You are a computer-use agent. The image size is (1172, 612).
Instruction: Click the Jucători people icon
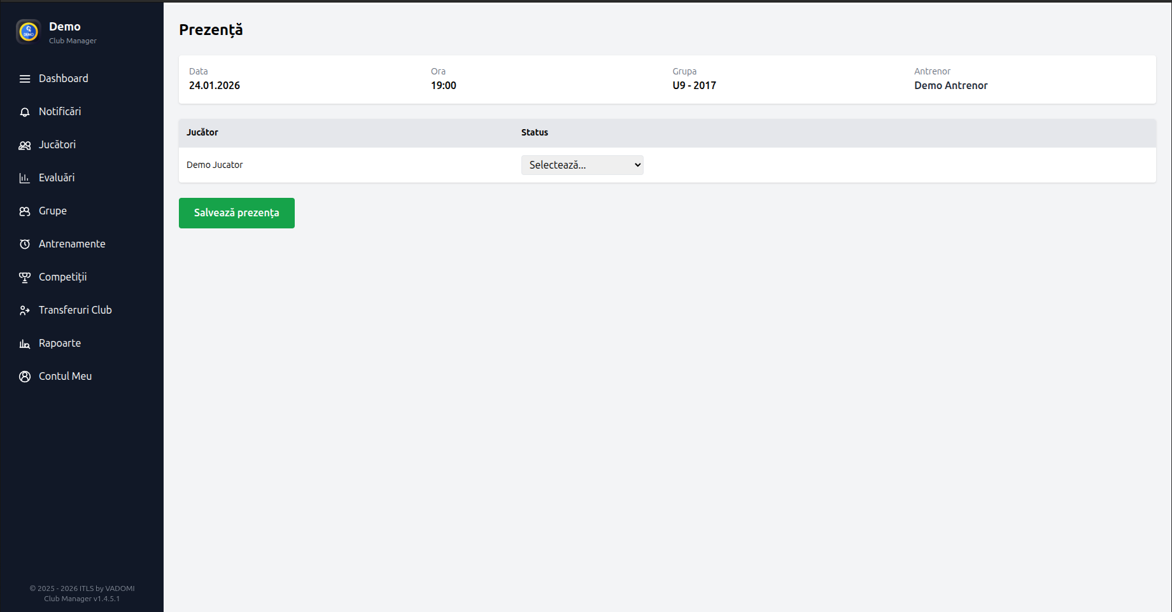25,145
